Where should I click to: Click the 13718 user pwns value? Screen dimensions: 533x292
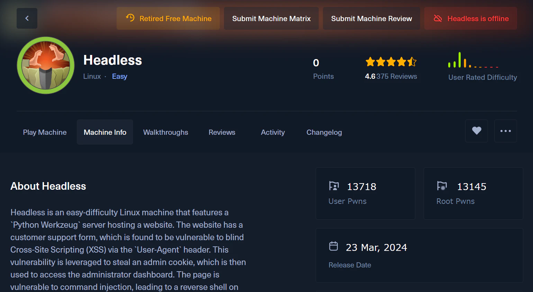pos(362,187)
